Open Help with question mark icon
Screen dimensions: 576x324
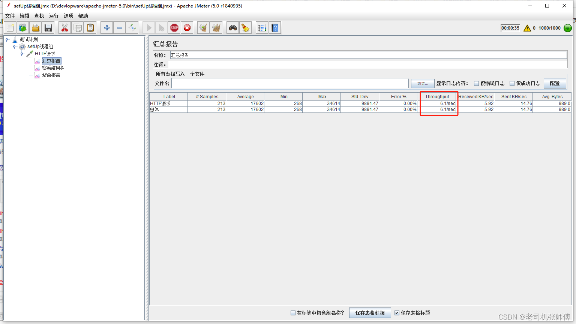point(275,28)
